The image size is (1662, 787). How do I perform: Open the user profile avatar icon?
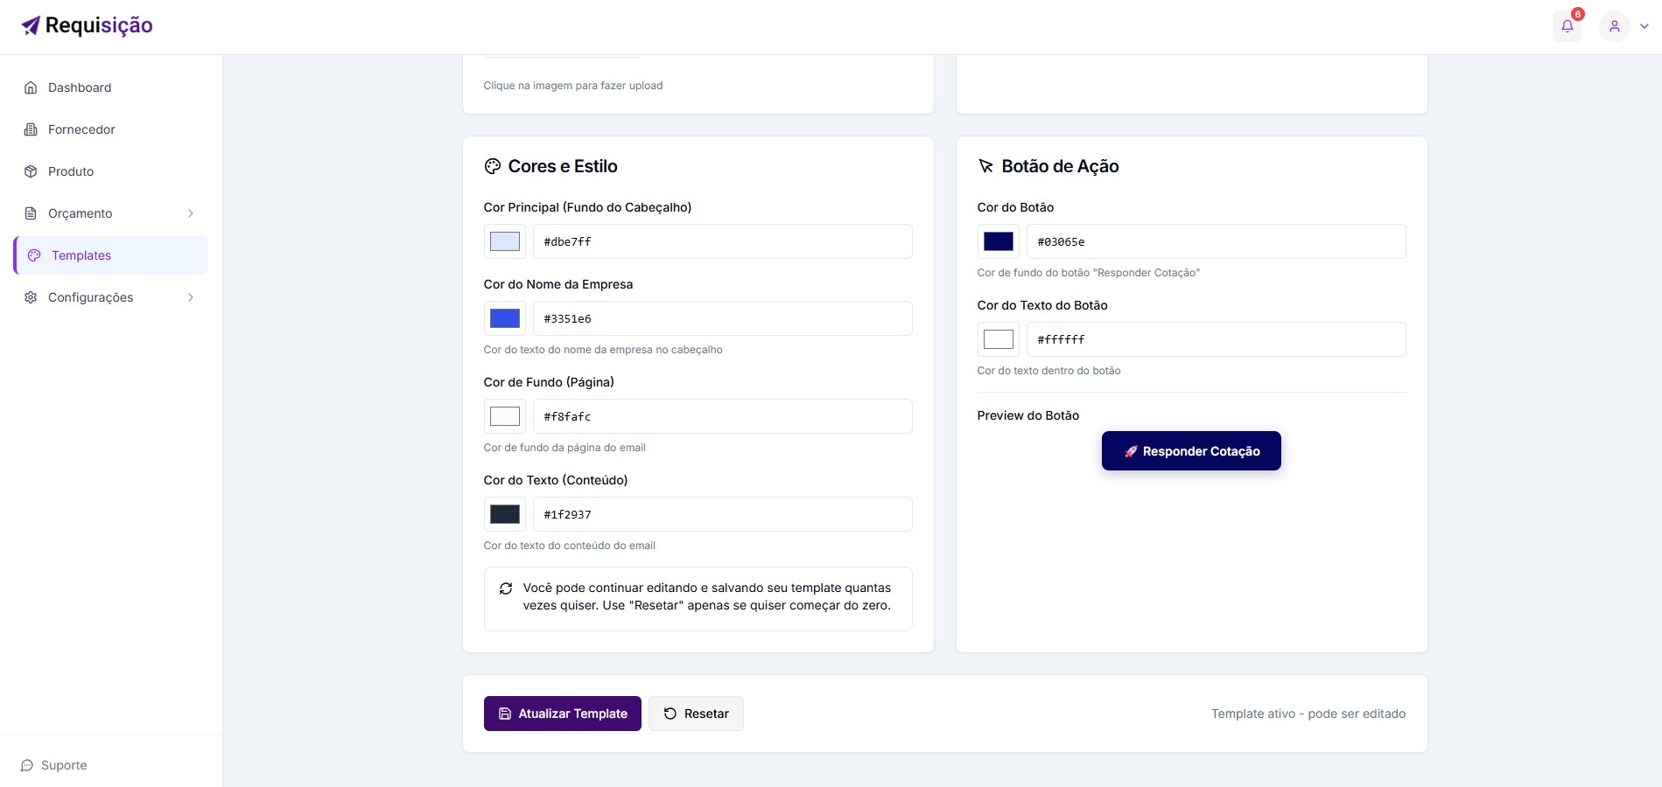coord(1614,26)
